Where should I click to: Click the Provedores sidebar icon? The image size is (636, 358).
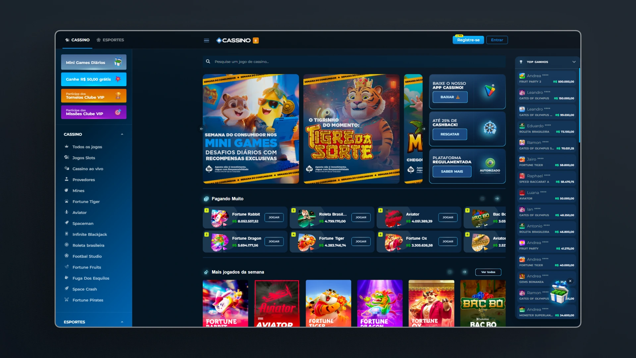click(x=66, y=179)
